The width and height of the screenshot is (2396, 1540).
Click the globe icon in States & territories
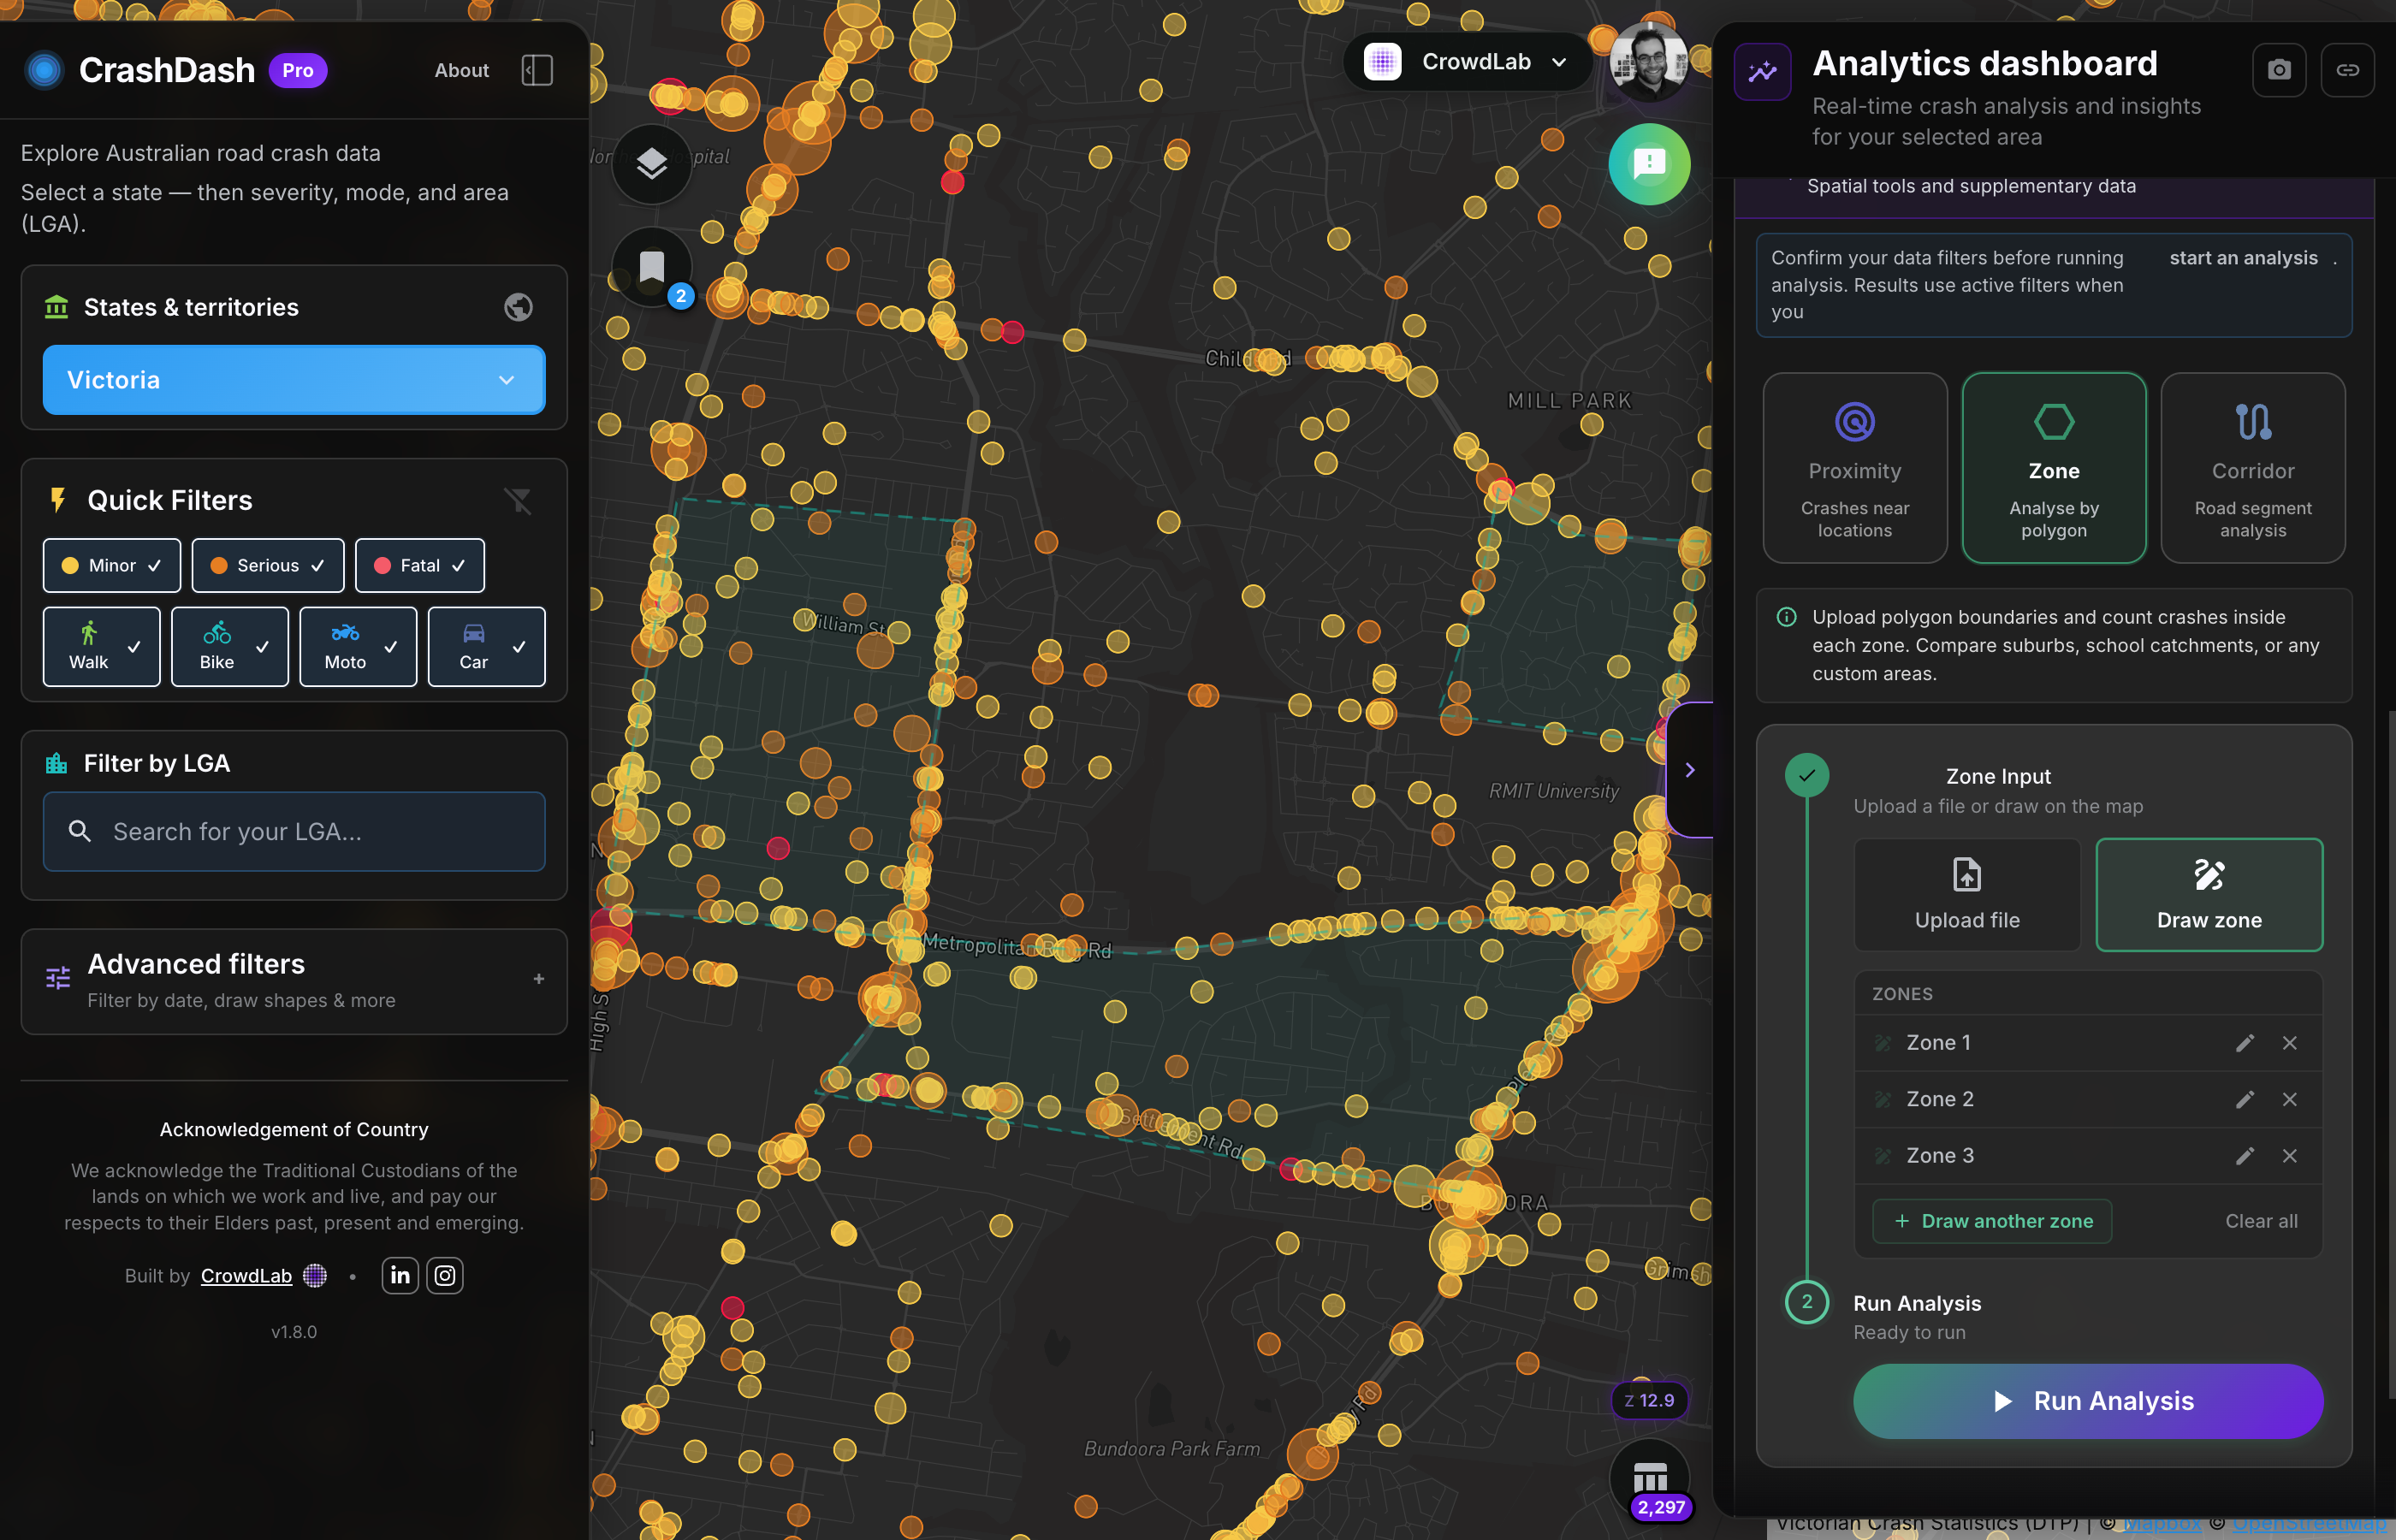(518, 307)
